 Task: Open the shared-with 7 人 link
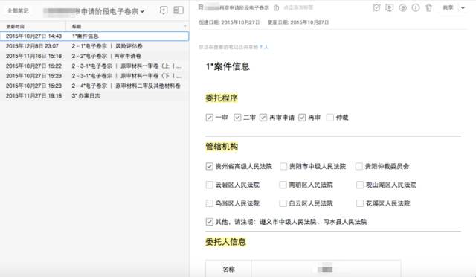pos(264,47)
